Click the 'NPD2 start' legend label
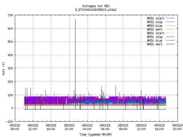The image size is (183, 137). click(156, 18)
